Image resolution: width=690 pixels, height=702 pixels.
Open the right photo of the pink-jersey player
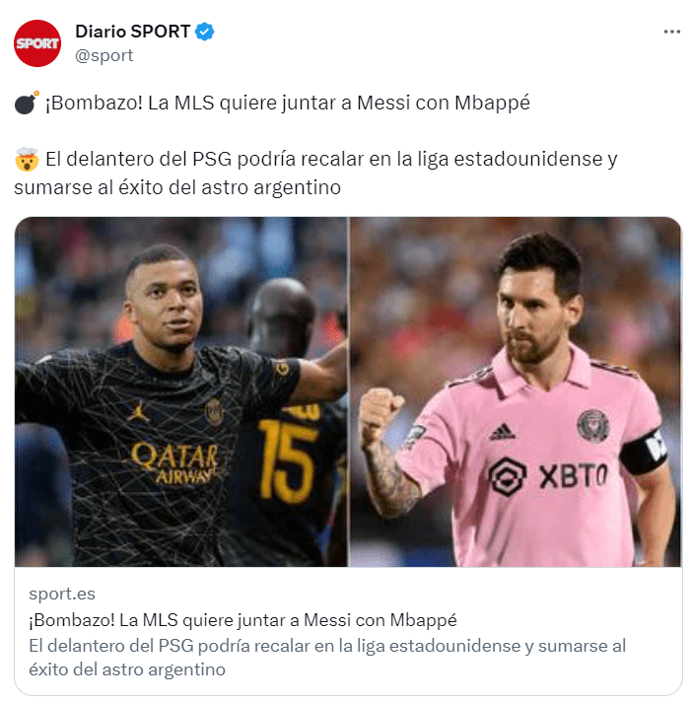(x=516, y=391)
